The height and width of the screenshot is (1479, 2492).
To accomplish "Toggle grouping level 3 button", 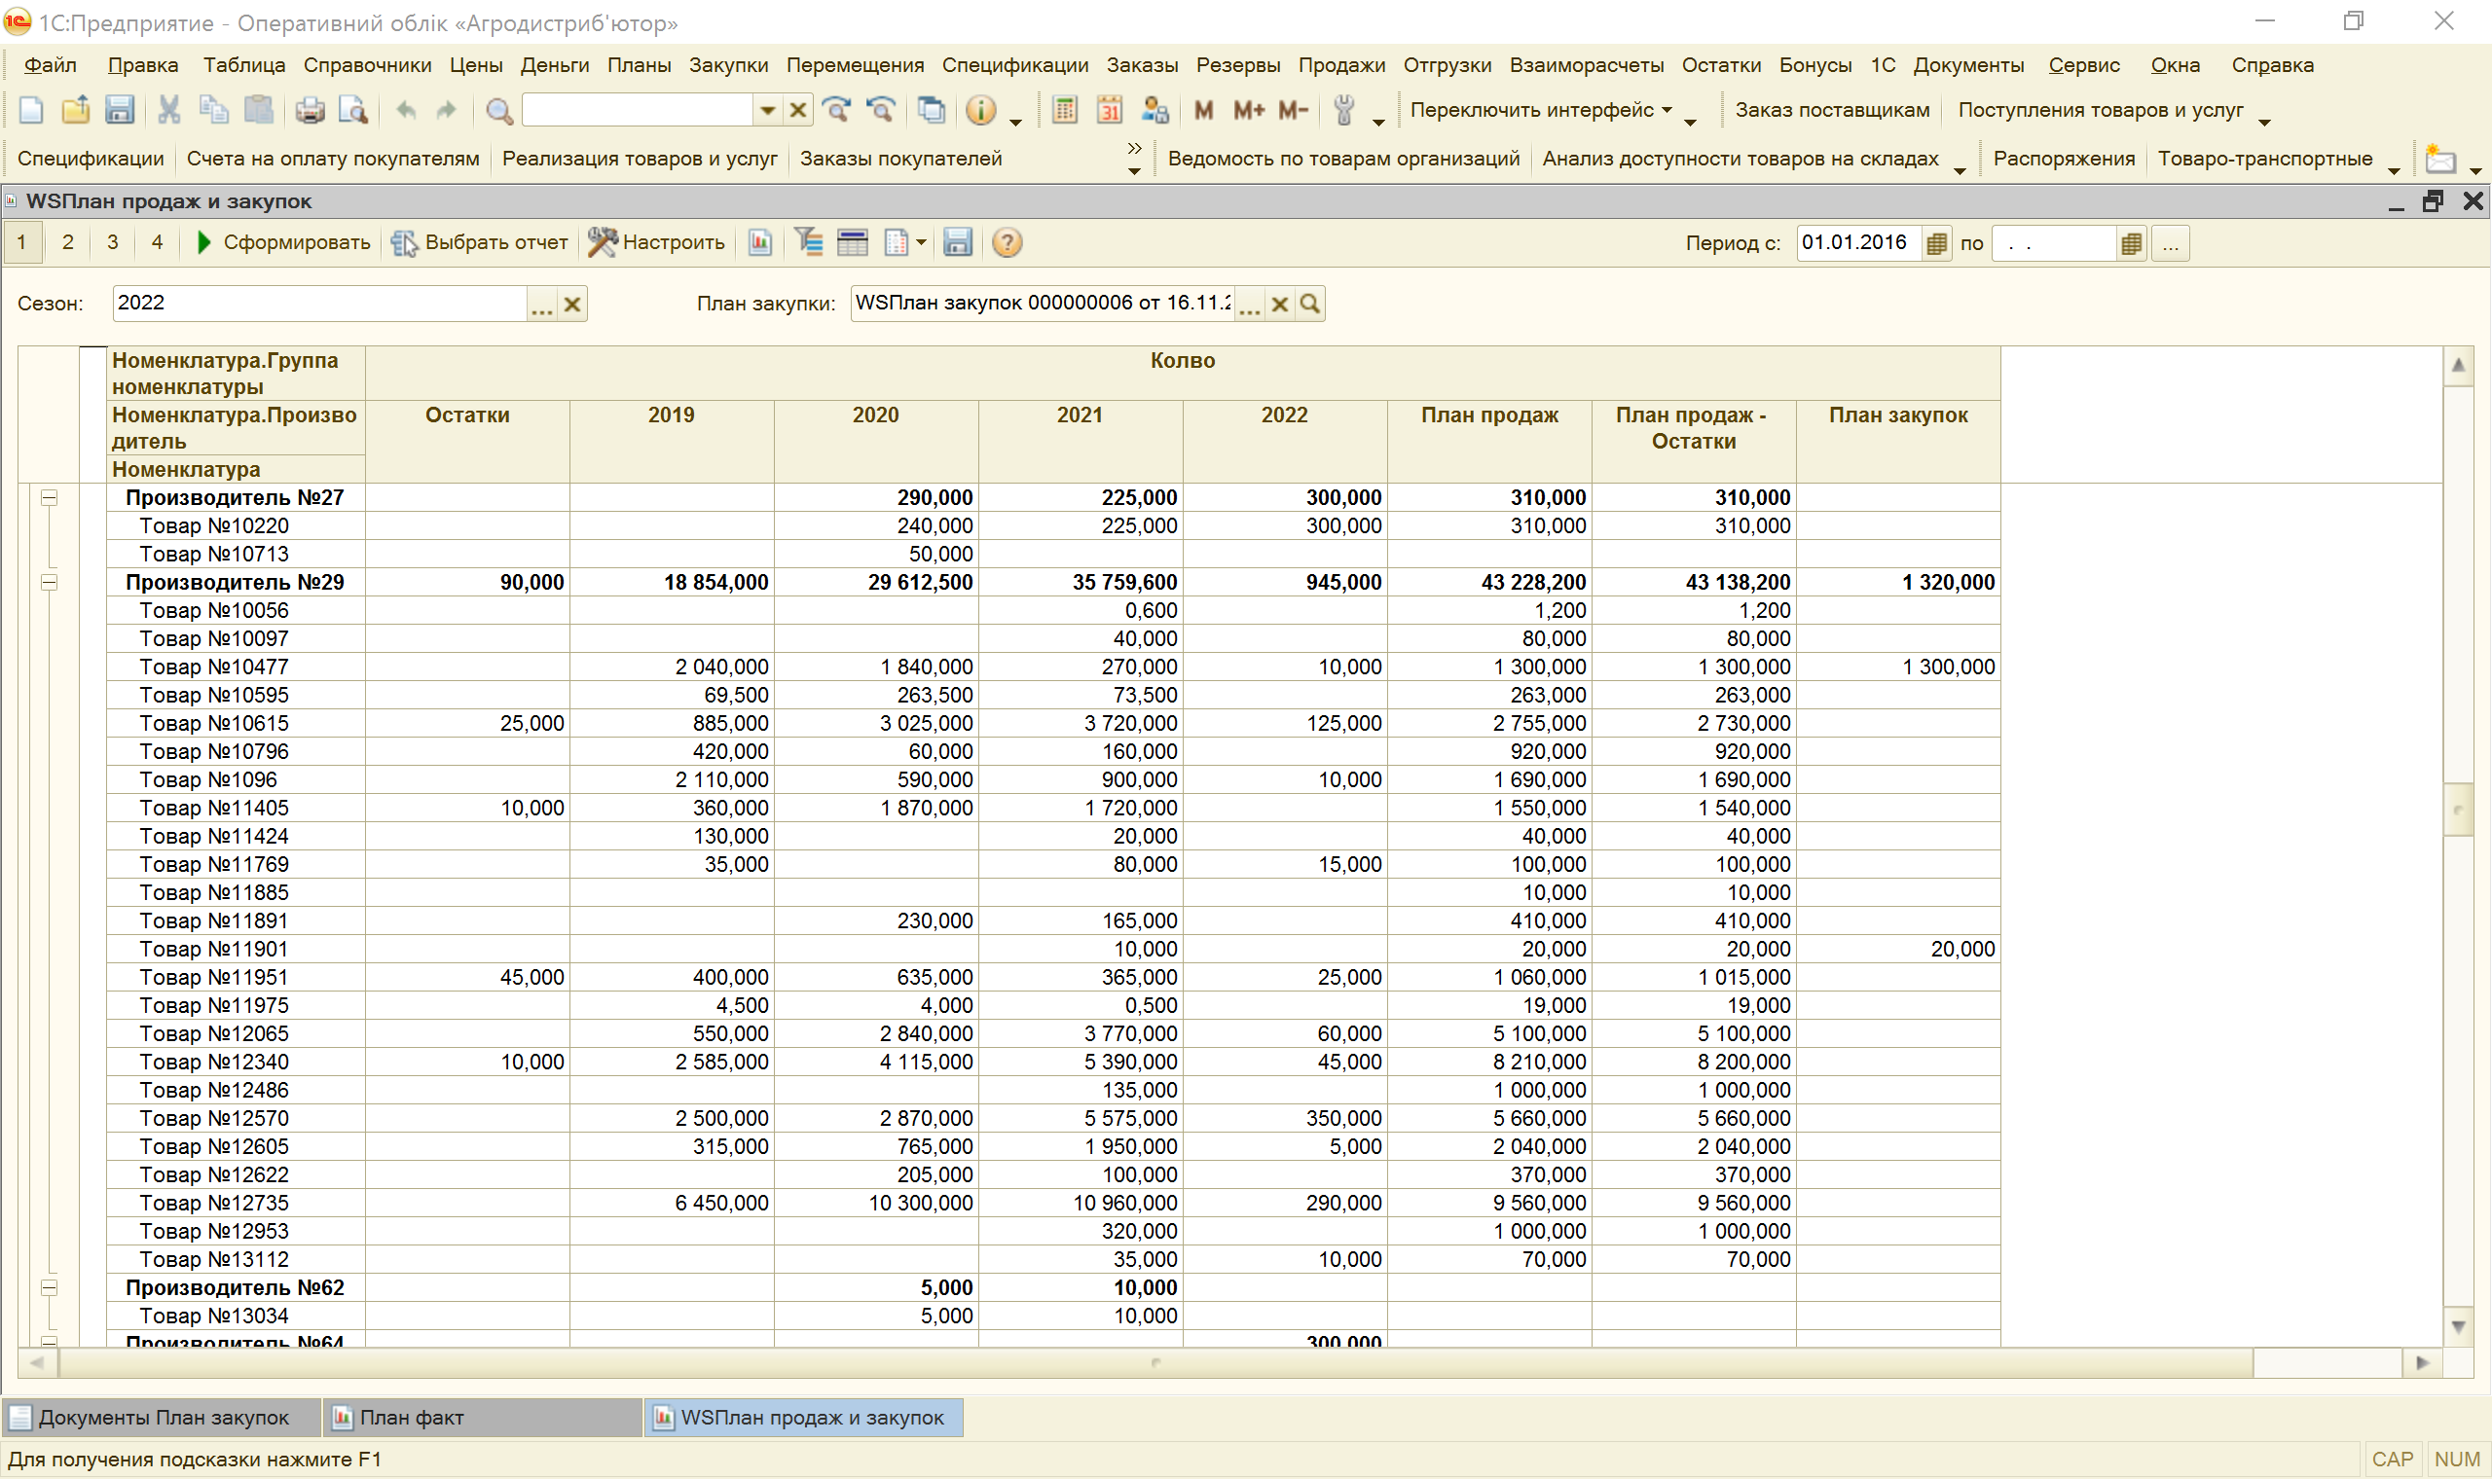I will tap(113, 242).
